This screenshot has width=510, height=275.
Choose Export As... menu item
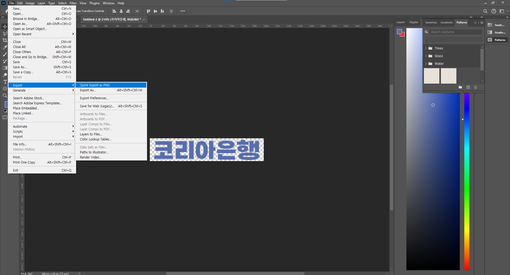point(111,90)
